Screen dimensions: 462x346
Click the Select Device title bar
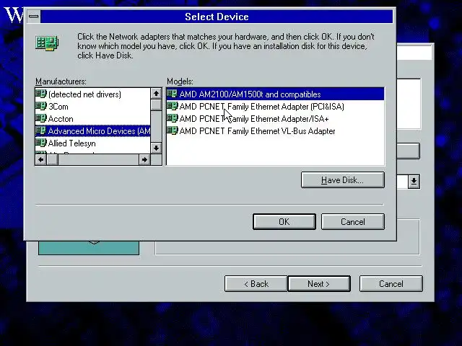click(217, 17)
